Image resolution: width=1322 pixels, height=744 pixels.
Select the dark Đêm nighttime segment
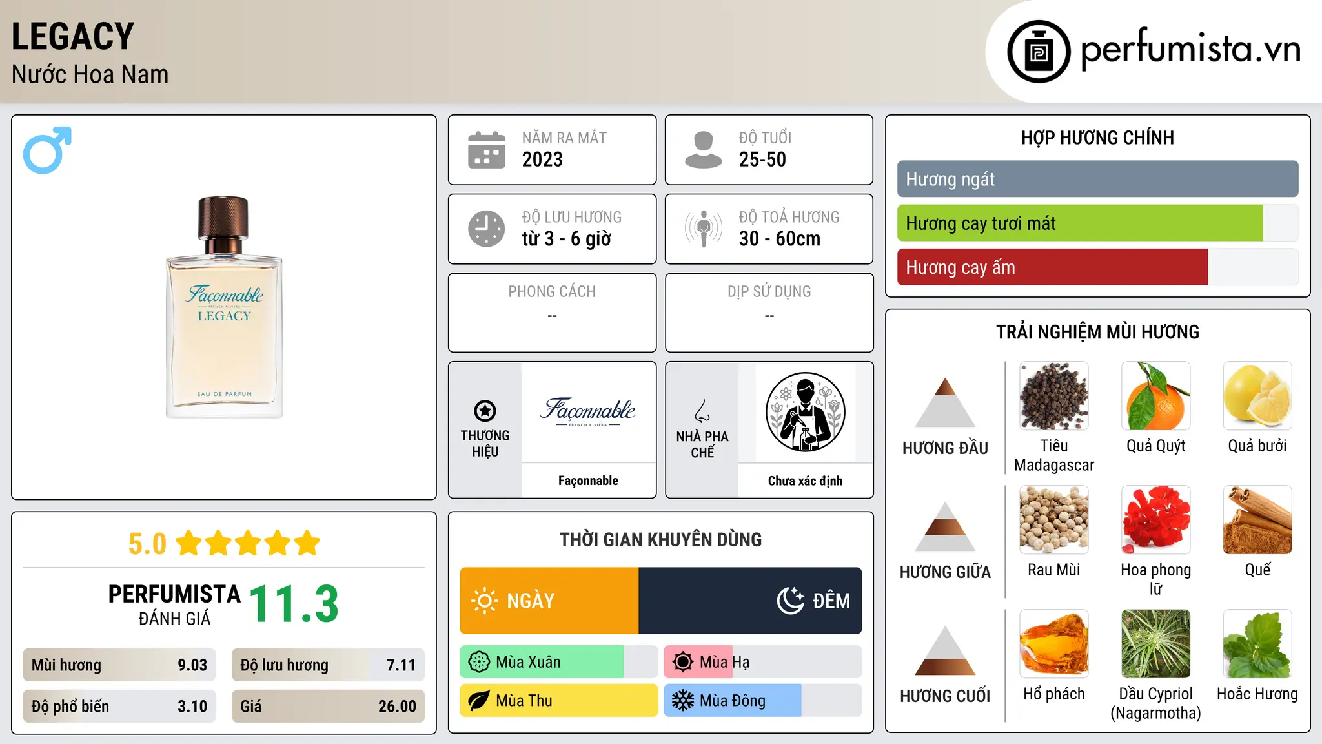[750, 601]
